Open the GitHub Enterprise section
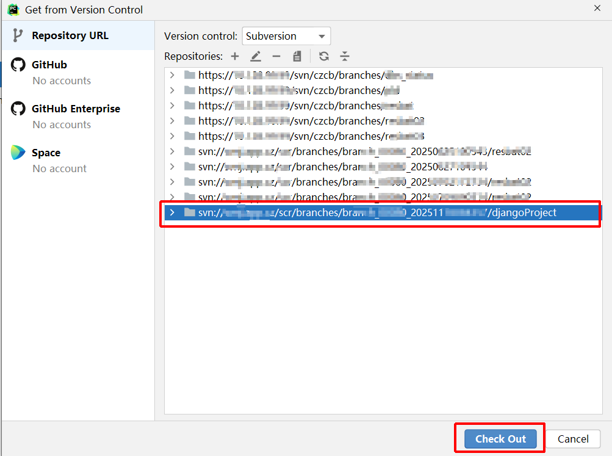The width and height of the screenshot is (612, 456). coord(78,116)
